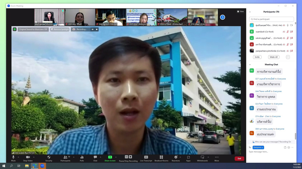Expand arrow next to Reactions
The image size is (302, 169).
pyautogui.click(x=180, y=157)
